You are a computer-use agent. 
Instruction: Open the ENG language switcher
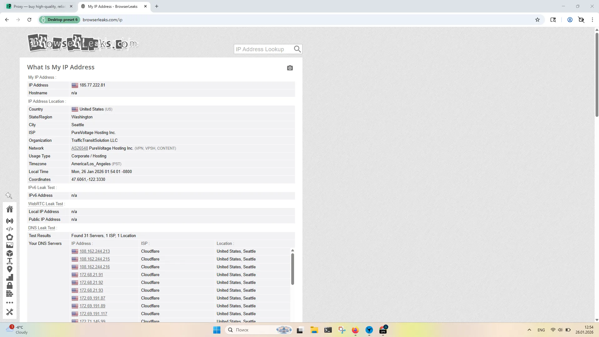pos(541,330)
